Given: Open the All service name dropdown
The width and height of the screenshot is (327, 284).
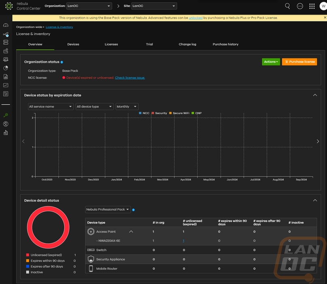Looking at the screenshot, I should click(x=51, y=106).
